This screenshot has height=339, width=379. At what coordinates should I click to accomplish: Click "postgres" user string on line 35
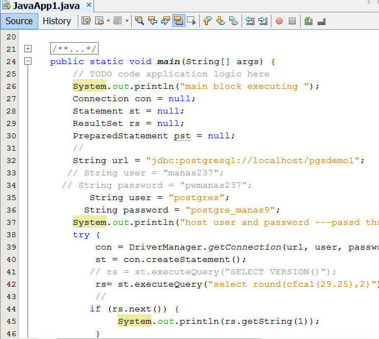click(197, 197)
